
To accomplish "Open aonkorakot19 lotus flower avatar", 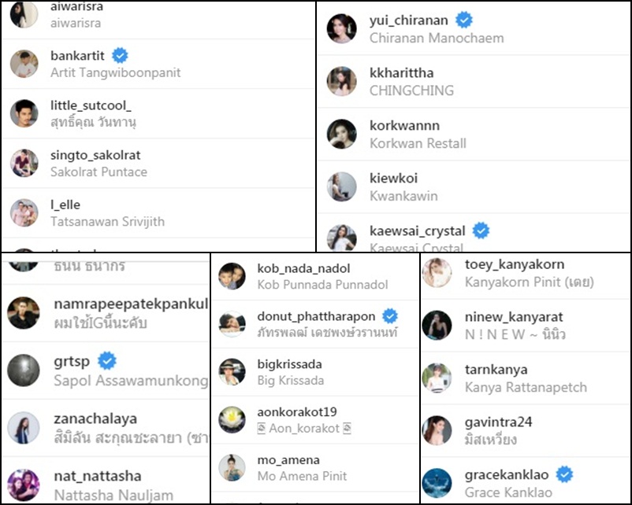I will pyautogui.click(x=232, y=420).
